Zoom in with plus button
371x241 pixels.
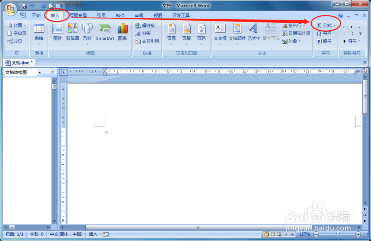point(358,234)
